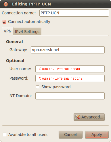Click the General section heading
The width and height of the screenshot is (111, 142).
[14, 42]
